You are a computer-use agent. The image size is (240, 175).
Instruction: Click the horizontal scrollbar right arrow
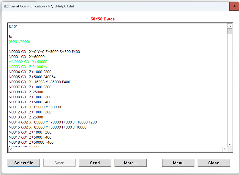[225, 150]
